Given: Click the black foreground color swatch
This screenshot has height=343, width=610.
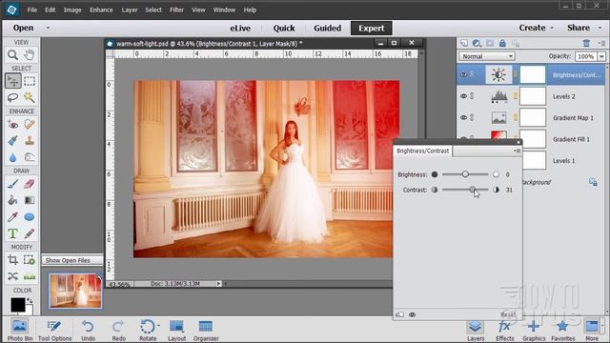Looking at the screenshot, I should click(17, 305).
